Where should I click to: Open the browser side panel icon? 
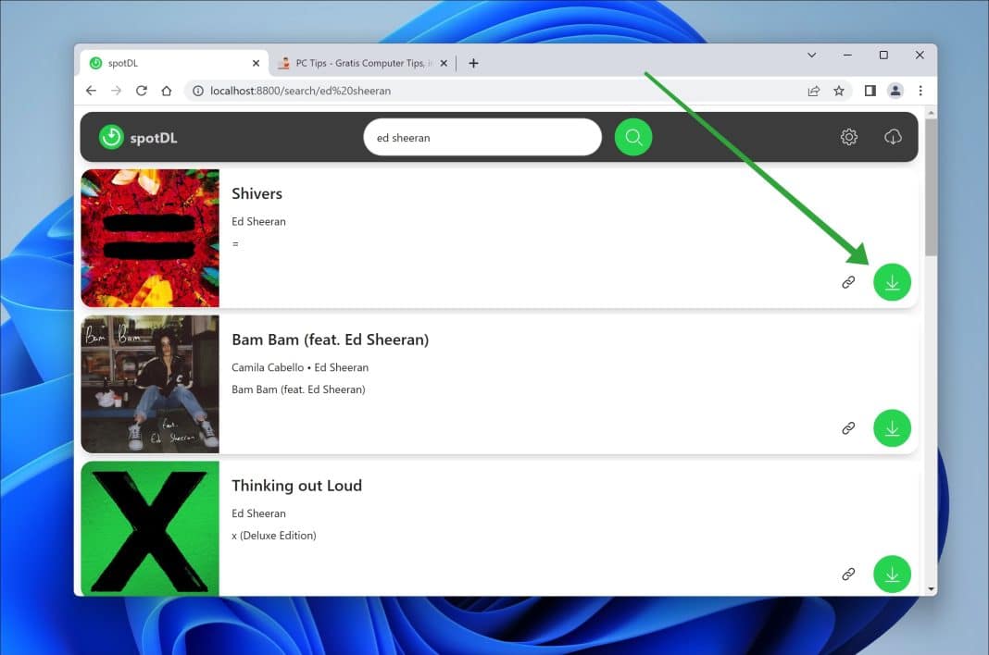click(x=870, y=91)
